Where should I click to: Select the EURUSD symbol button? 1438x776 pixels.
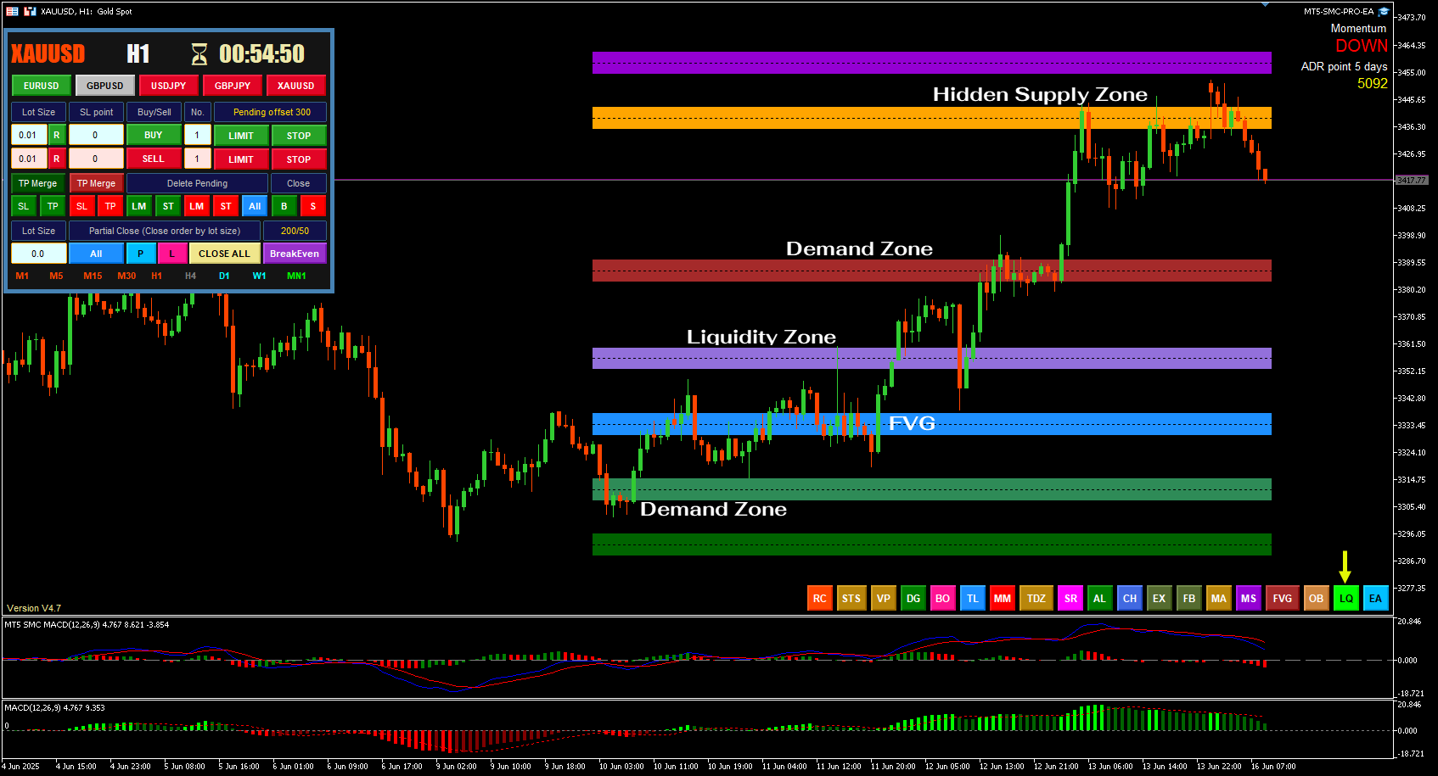coord(41,86)
